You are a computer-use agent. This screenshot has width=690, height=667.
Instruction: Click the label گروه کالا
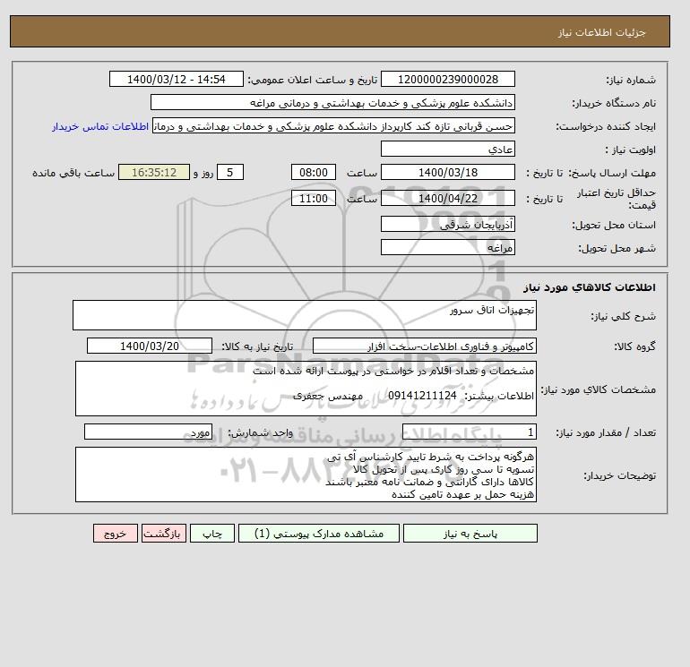(634, 346)
